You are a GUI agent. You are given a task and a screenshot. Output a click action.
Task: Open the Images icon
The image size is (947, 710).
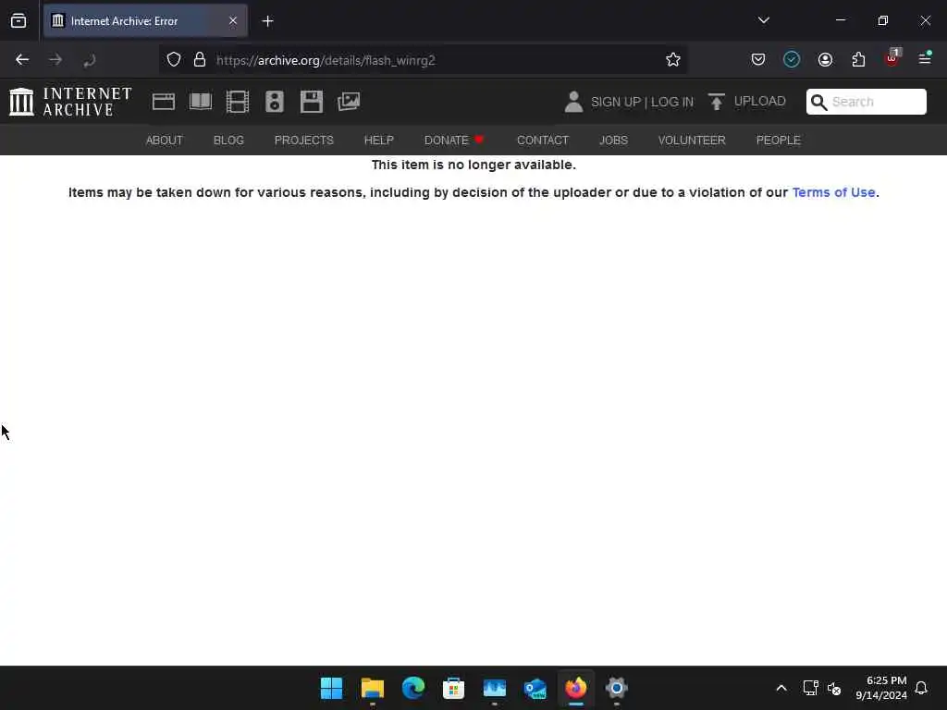(x=349, y=102)
